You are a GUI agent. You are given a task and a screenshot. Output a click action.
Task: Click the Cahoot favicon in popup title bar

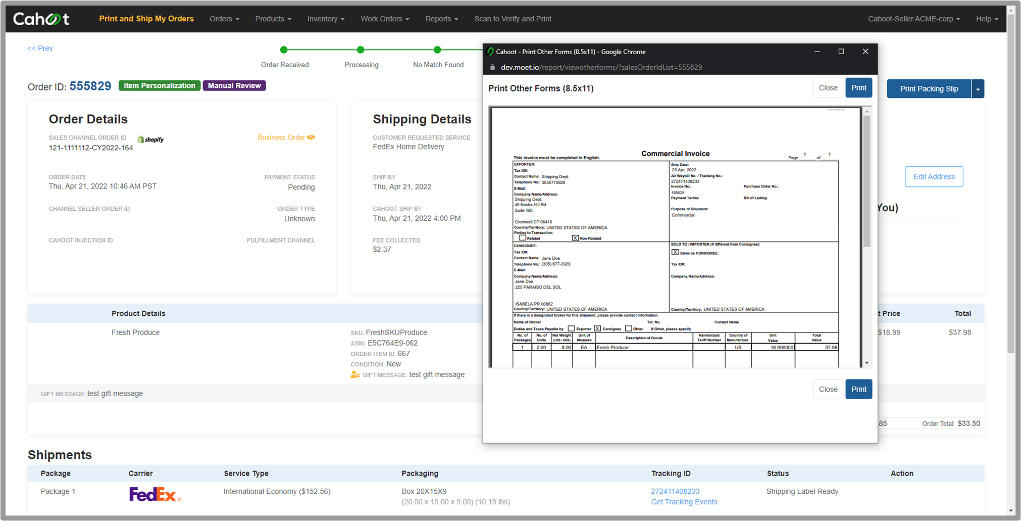(490, 52)
